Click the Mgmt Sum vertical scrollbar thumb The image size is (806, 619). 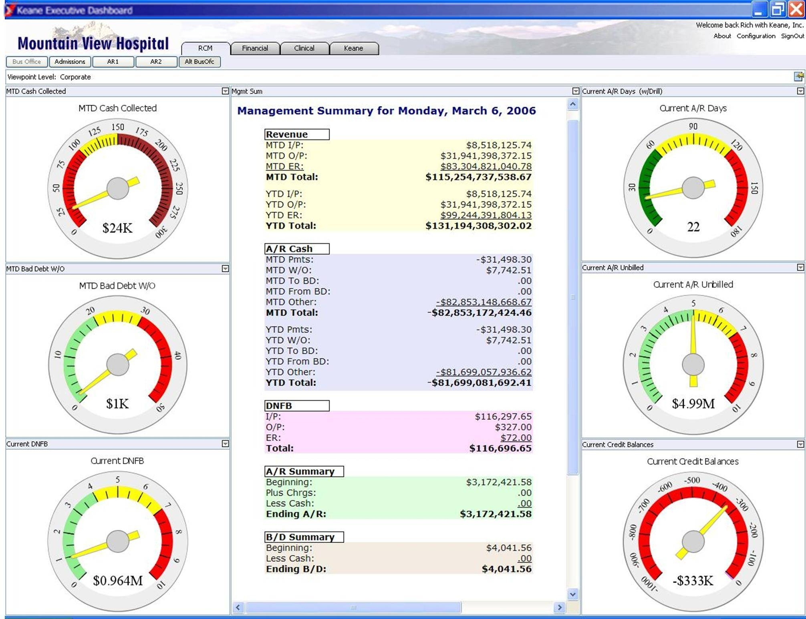click(x=573, y=297)
